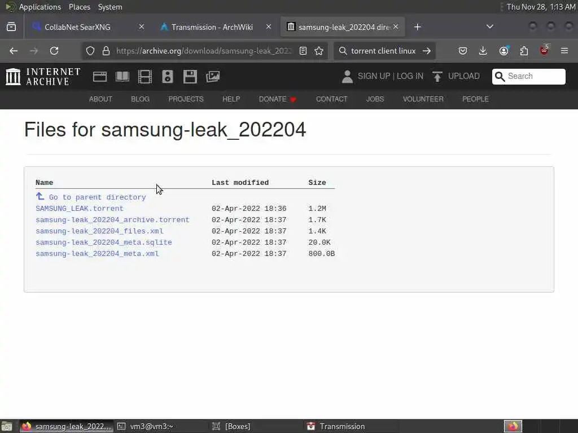Open Firefox View icon at tab strip
The image size is (578, 433).
(x=11, y=27)
